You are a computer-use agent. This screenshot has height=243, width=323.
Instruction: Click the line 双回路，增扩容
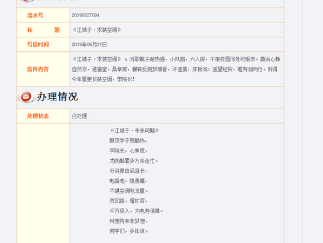pos(128,201)
